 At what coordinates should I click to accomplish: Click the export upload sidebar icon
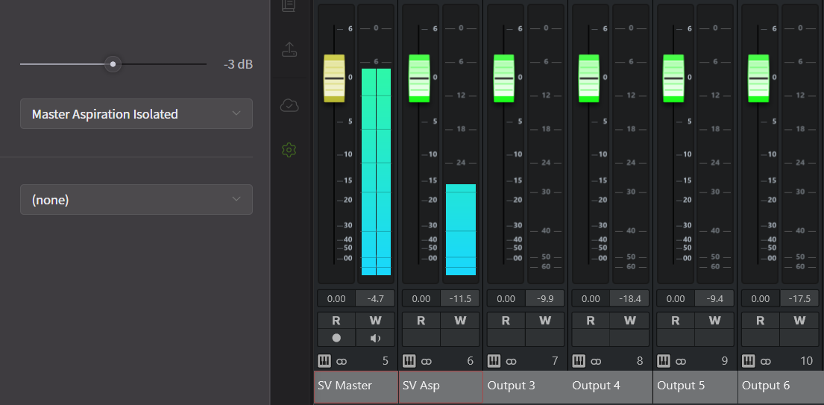pos(289,49)
